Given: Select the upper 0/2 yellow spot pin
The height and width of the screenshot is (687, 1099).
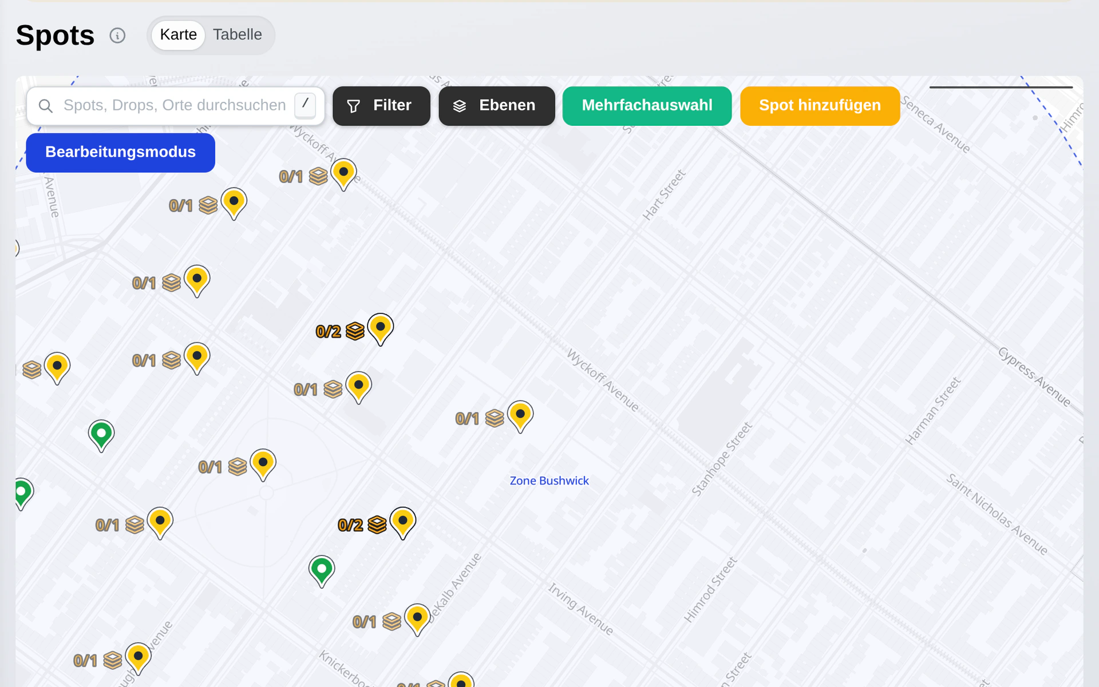Looking at the screenshot, I should pyautogui.click(x=380, y=329).
